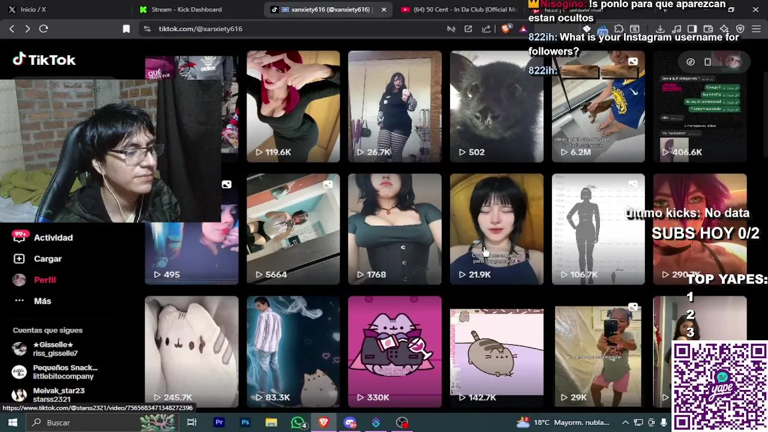This screenshot has width=768, height=432.
Task: Open video with 5664 views
Action: (293, 229)
